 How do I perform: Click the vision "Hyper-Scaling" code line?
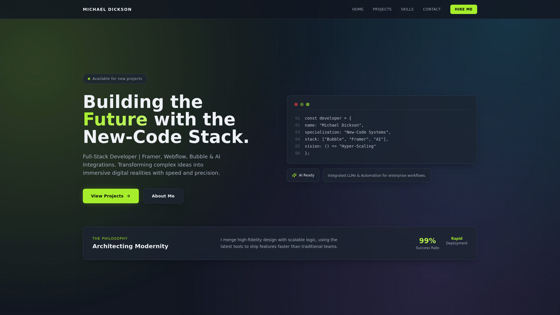click(x=340, y=146)
